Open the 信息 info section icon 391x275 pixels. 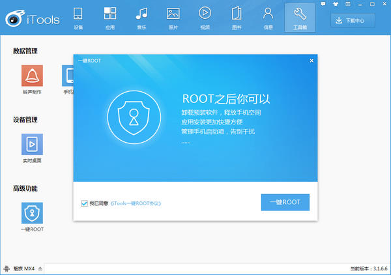tap(268, 17)
